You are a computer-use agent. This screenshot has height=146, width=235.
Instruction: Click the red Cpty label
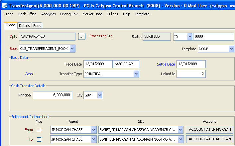pyautogui.click(x=14, y=37)
